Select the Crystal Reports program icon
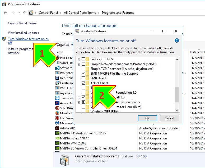This screenshot has height=168, width=205. click(57, 83)
